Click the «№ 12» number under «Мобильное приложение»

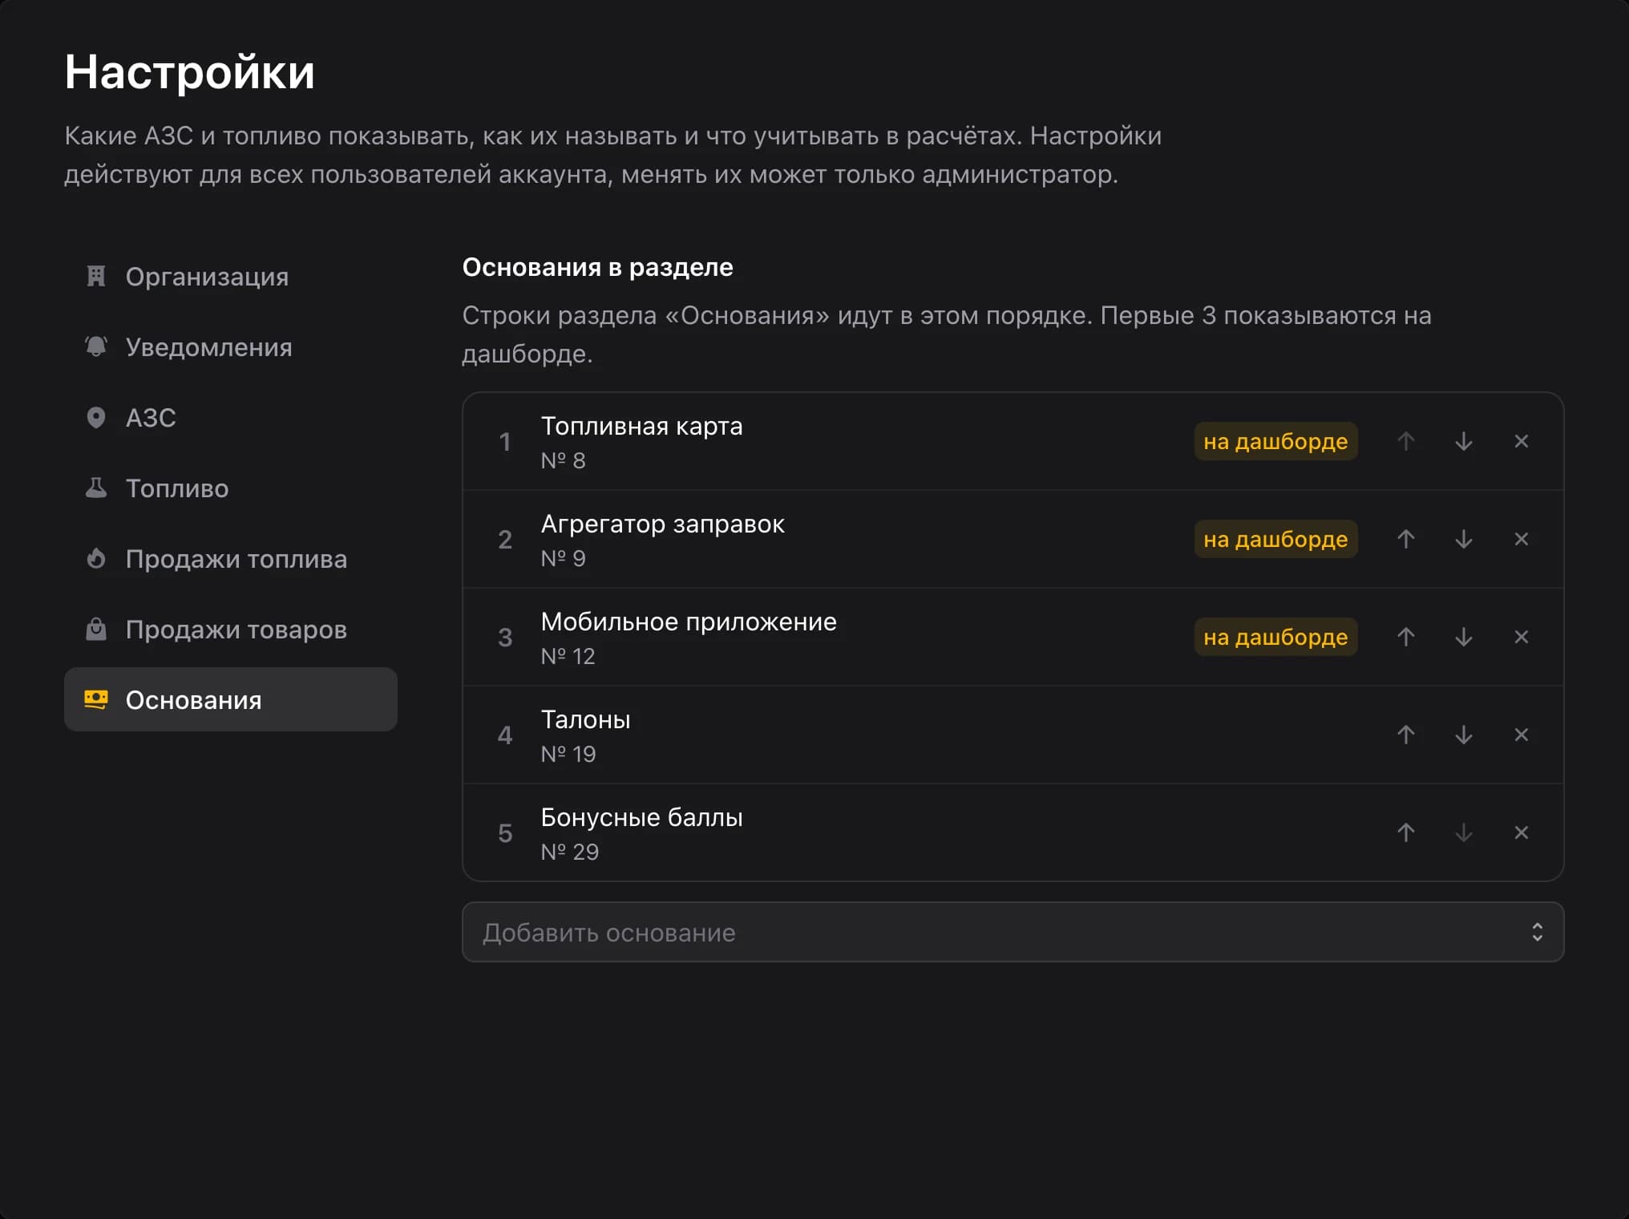[568, 656]
